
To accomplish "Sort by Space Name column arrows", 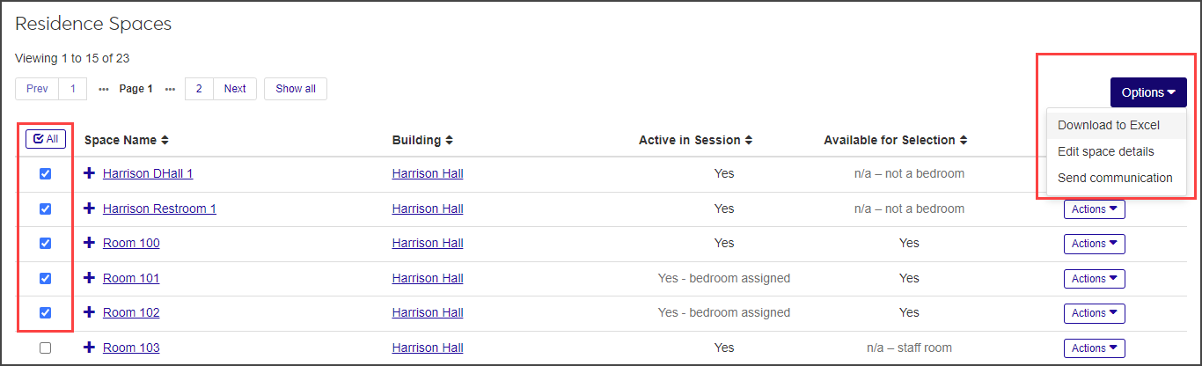I will point(165,140).
